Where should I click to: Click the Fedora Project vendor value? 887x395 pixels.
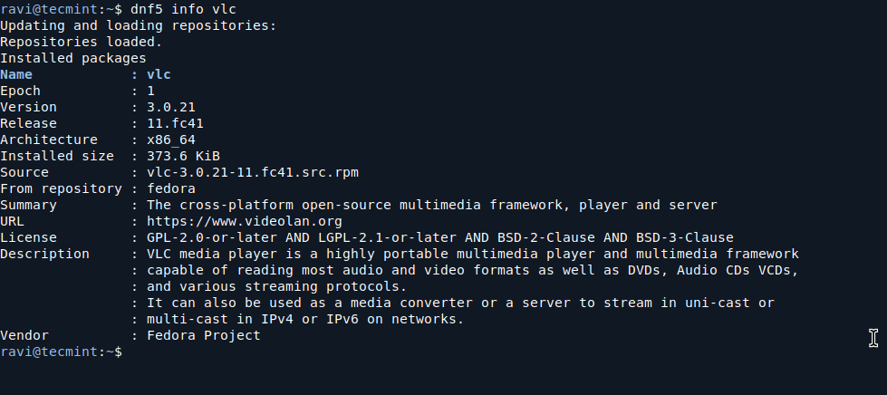tap(203, 335)
